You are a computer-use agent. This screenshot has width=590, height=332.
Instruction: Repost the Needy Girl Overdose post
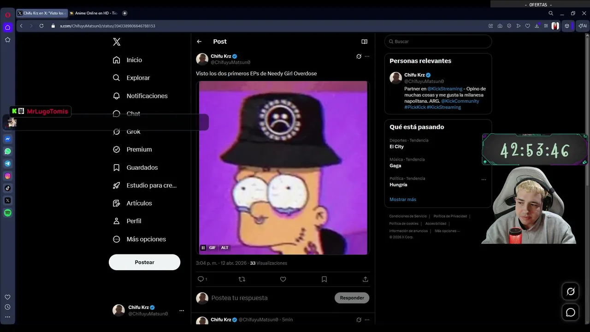242,279
